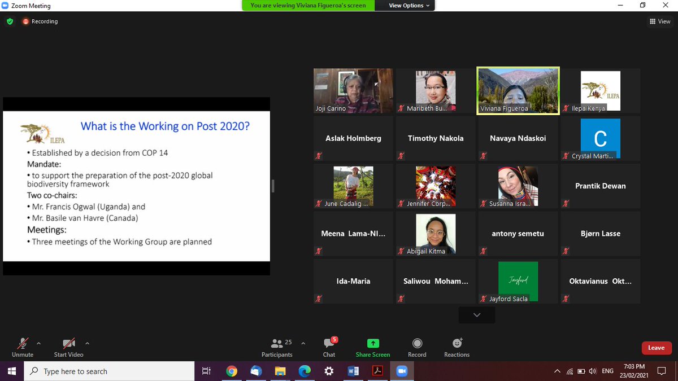
Task: Open the Participants panel
Action: click(x=277, y=347)
